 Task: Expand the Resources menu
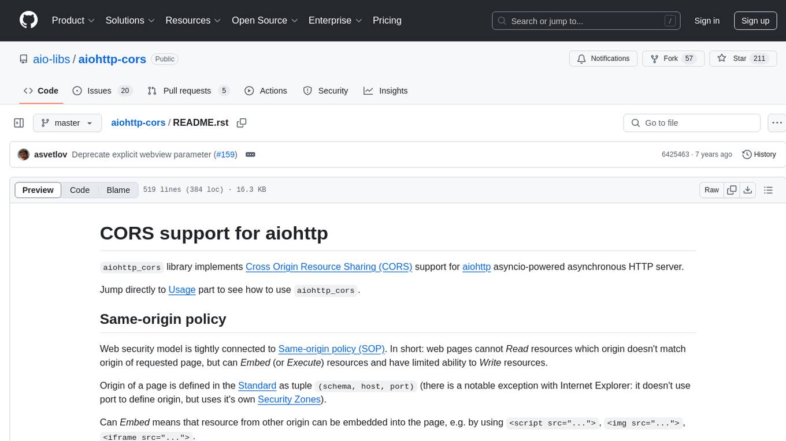click(x=193, y=20)
